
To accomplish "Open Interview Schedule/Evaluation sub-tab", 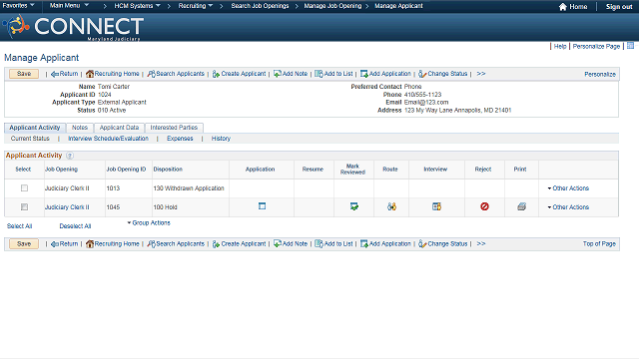I will [x=109, y=139].
